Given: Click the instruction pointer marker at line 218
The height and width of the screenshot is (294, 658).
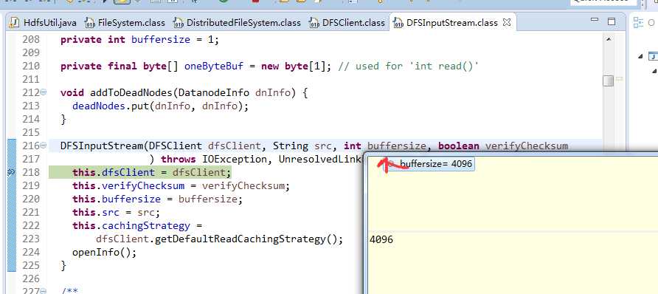Looking at the screenshot, I should [x=11, y=172].
